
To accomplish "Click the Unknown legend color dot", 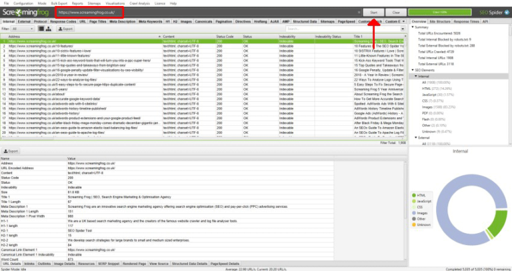I will [x=414, y=224].
